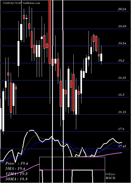Image resolution: width=131 pixels, height=183 pixels.
Task: Select the 17.45 price level label
Action: tap(122, 146)
